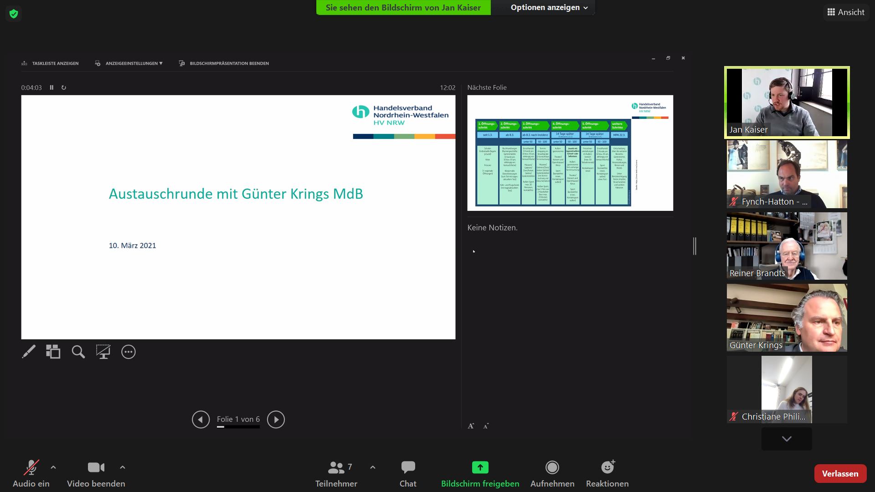Expand Optionen anzeigen dropdown

[549, 7]
